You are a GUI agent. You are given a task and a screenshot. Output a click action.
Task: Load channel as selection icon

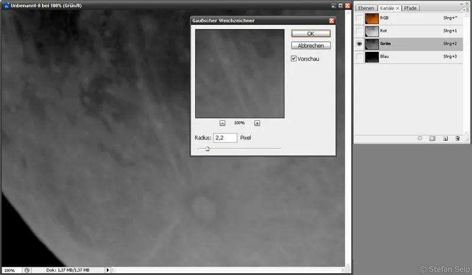click(x=419, y=138)
